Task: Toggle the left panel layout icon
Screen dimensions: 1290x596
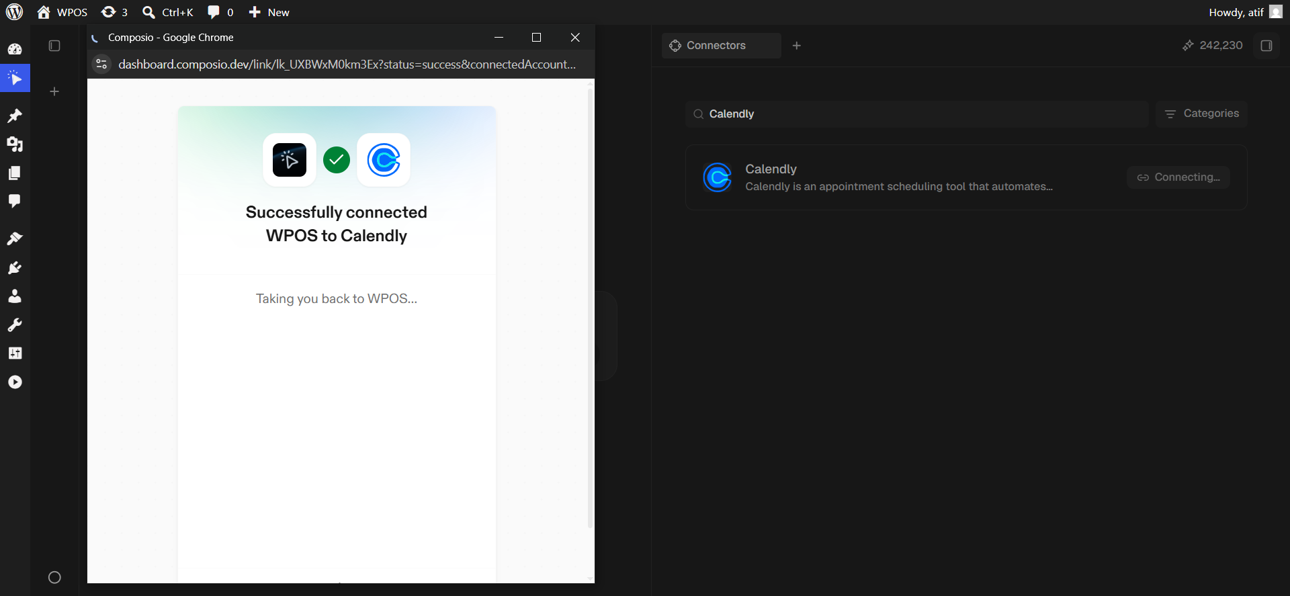Action: click(54, 46)
